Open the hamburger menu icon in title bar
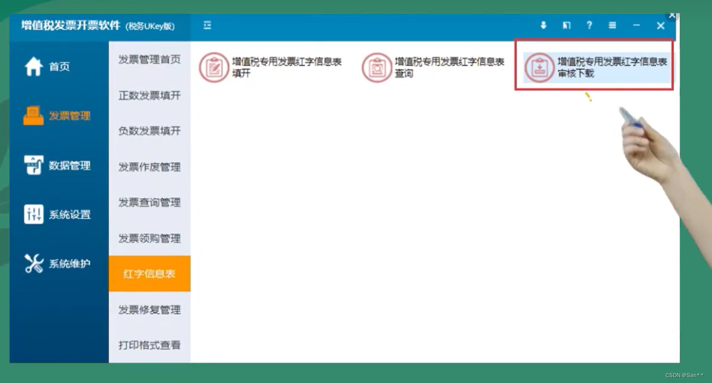712x383 pixels. [x=612, y=25]
